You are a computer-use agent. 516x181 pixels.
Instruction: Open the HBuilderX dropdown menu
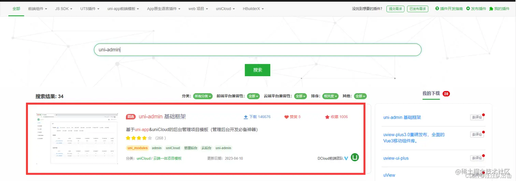tap(253, 9)
